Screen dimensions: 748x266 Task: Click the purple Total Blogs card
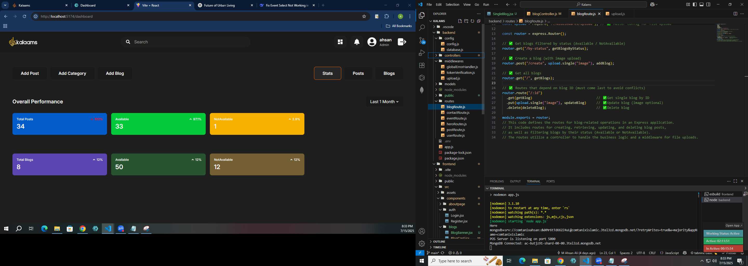tap(60, 164)
